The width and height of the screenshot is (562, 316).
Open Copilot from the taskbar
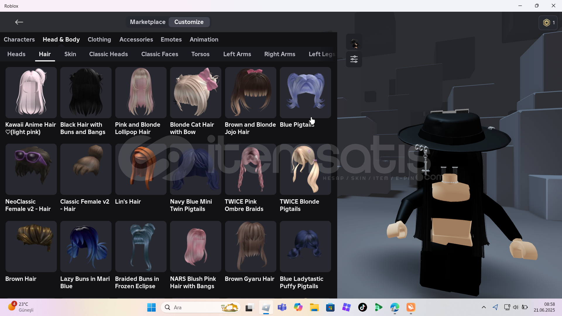pos(298,307)
